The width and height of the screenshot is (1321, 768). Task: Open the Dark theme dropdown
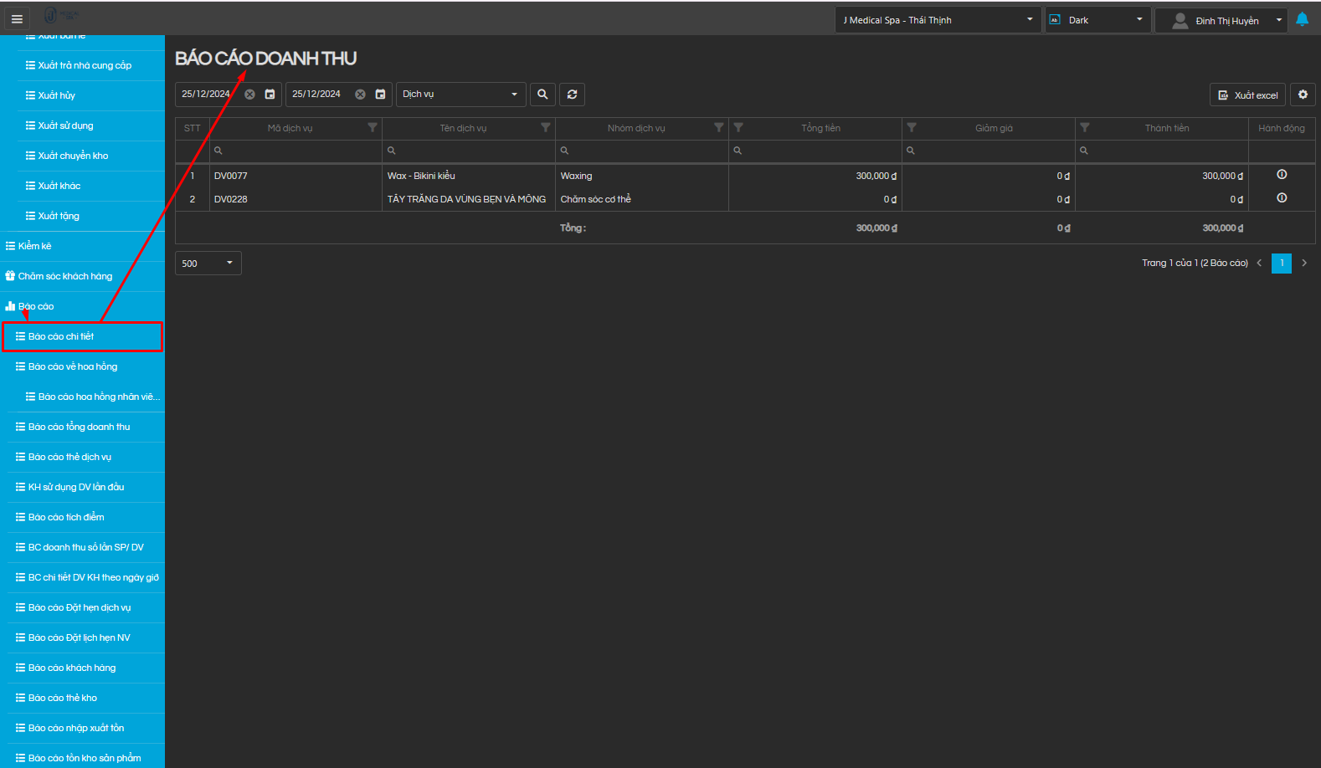click(x=1096, y=20)
